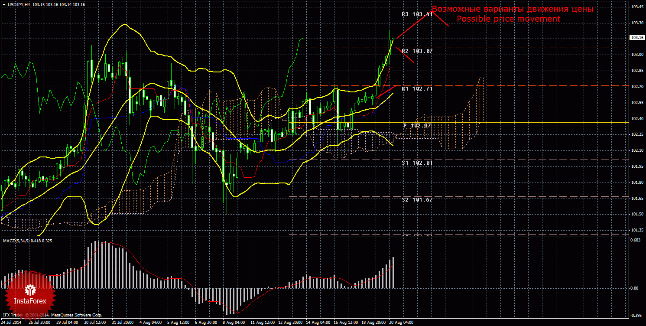Click the 101.35 value on price scale
Screen dimensions: 646x326
tap(637, 230)
